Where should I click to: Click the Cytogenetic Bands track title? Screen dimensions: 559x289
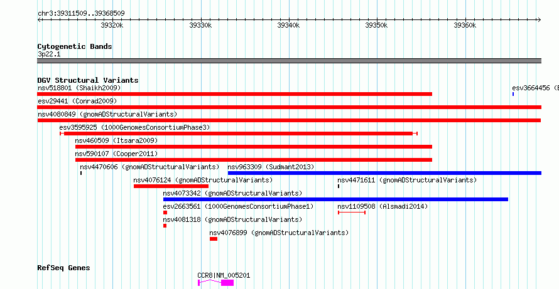[75, 46]
